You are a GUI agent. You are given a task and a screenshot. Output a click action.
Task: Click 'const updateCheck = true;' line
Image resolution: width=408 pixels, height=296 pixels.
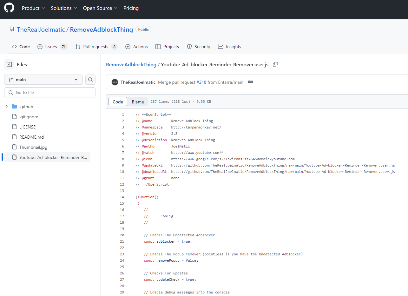170,280
